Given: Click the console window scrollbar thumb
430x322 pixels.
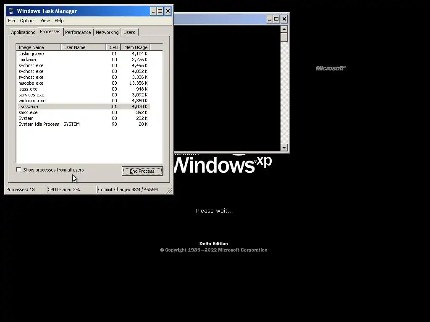Looking at the screenshot, I should point(284,37).
